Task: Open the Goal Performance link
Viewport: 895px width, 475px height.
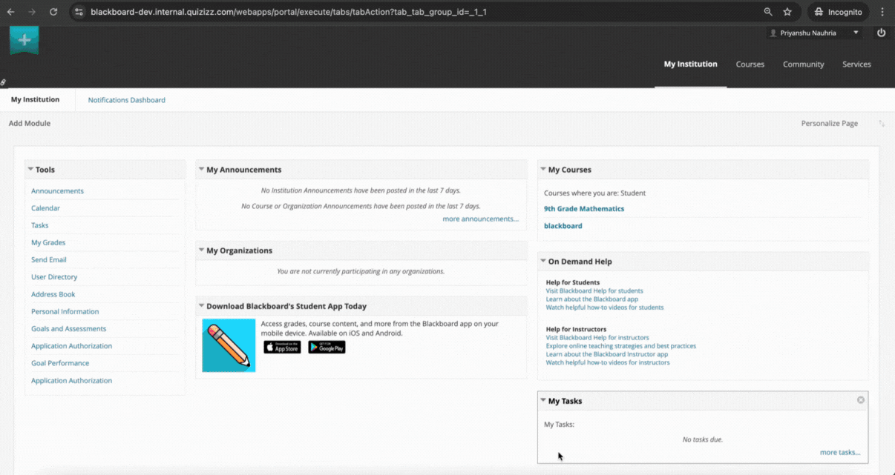Action: coord(60,363)
